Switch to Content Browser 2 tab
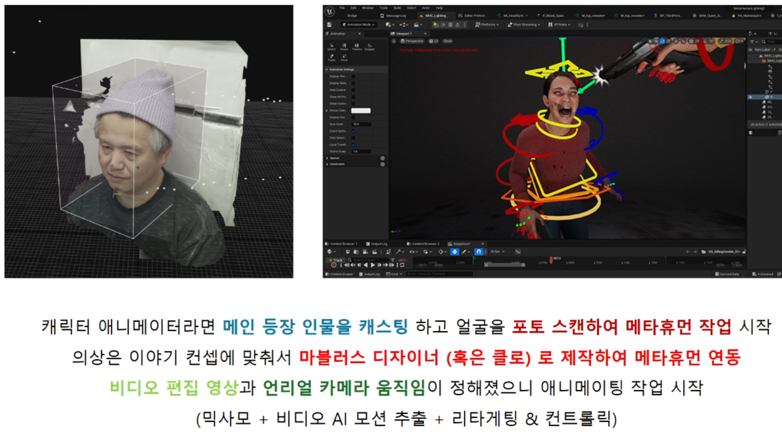Viewport: 782px width, 436px height. [x=423, y=243]
